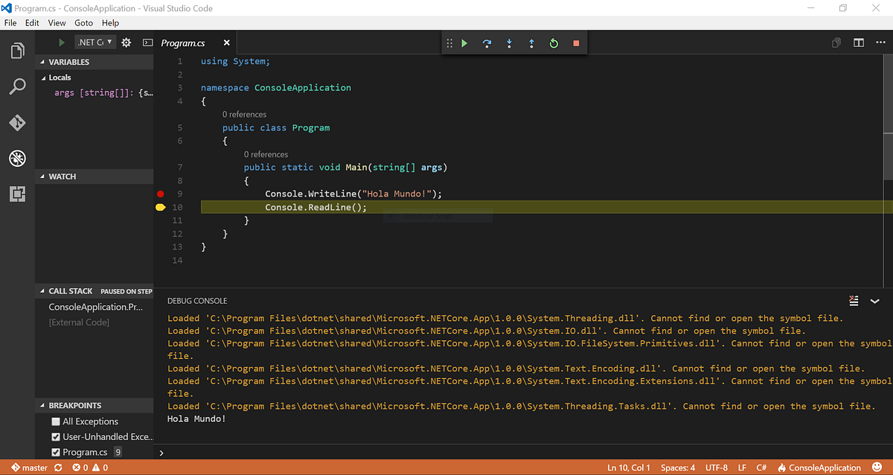The image size is (893, 475).
Task: Open the Goto menu
Action: (x=83, y=22)
